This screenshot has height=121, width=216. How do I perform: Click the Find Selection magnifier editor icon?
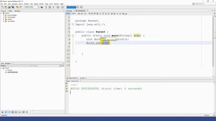[x=90, y=13]
